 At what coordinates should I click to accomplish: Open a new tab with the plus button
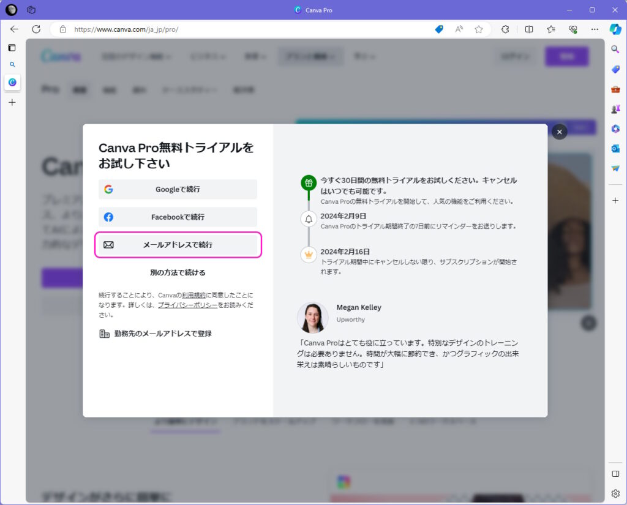coord(12,103)
